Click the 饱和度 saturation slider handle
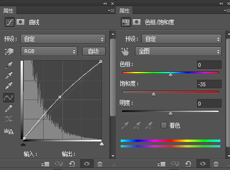Viewport: 230px width, 170px height. [153, 94]
